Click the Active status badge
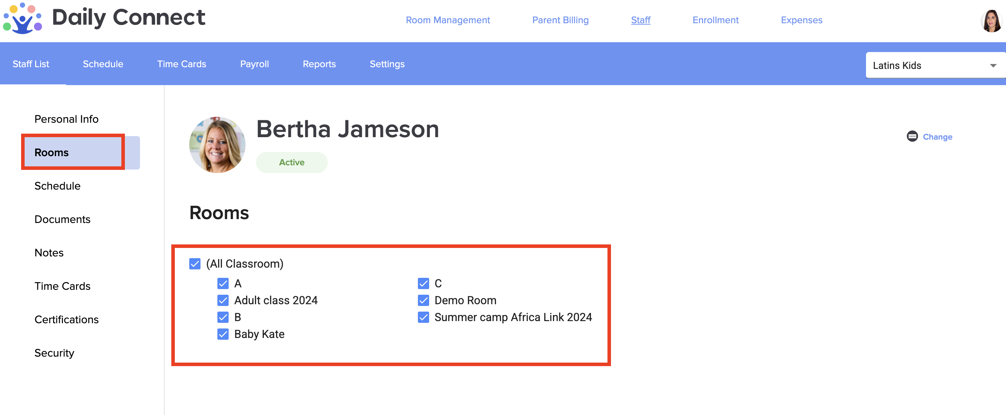 (x=291, y=162)
